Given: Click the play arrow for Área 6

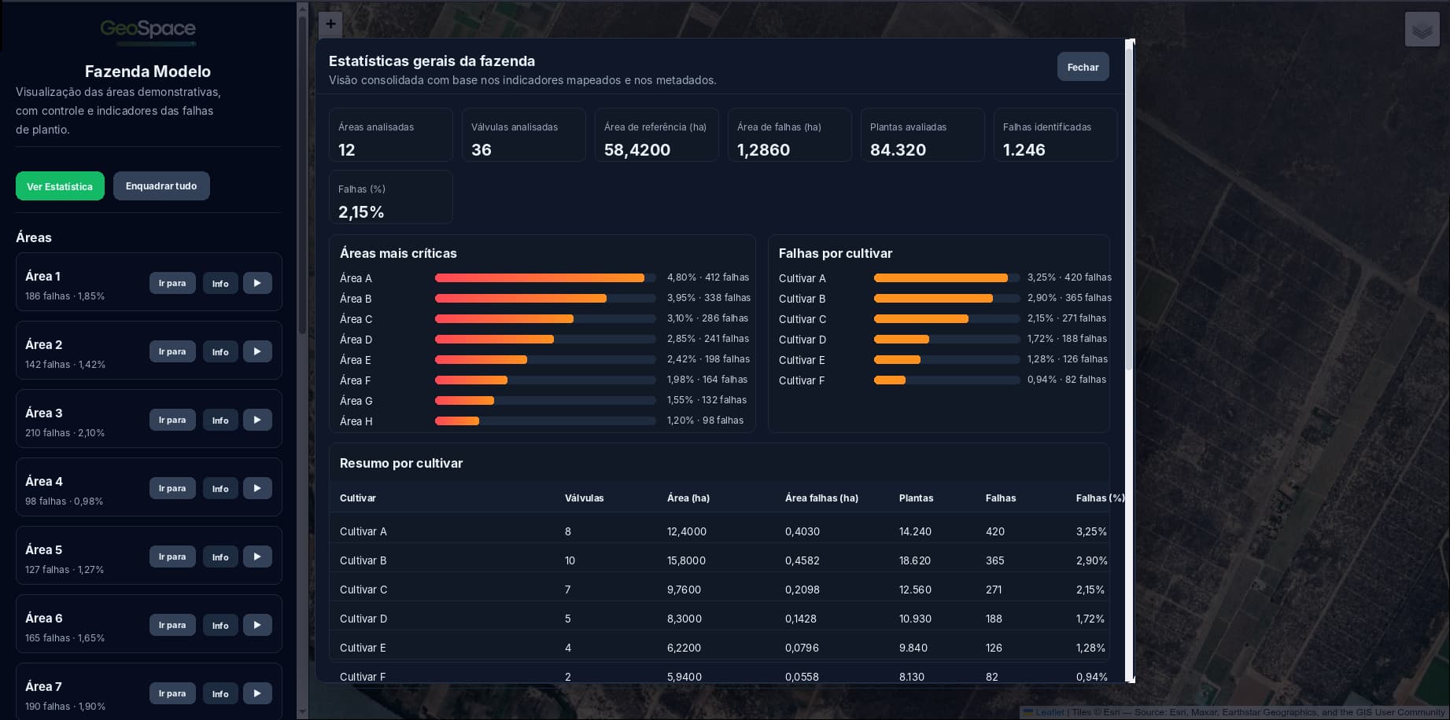Looking at the screenshot, I should coord(257,625).
